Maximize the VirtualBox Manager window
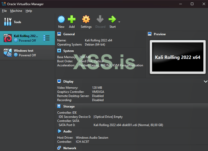This screenshot has width=208, height=151. [x=192, y=4]
